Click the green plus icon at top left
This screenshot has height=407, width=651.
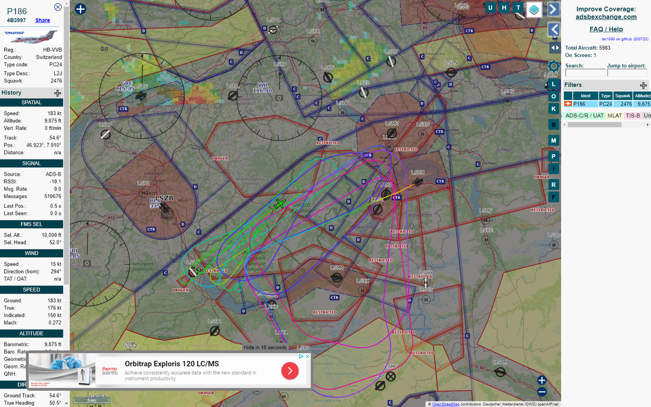click(x=80, y=9)
